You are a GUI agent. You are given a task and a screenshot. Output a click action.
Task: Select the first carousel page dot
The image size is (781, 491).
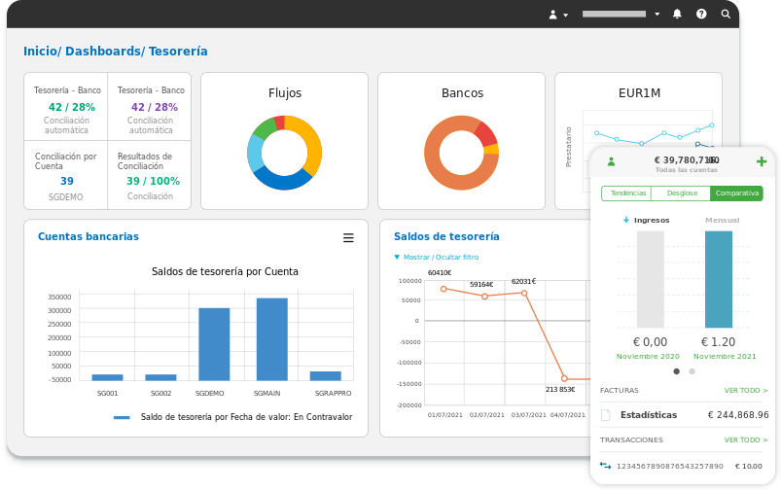click(x=677, y=371)
